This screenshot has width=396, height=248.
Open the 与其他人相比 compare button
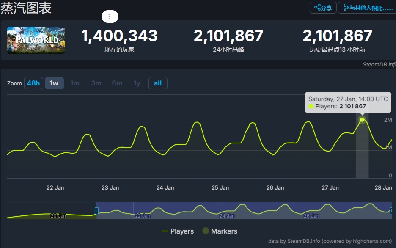(367, 8)
